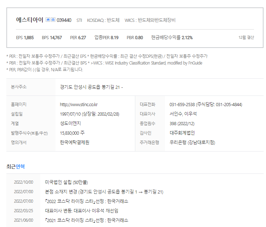Click 대표이사 변동 이우석 재선임 entry
This screenshot has height=227, width=266.
(x=82, y=211)
